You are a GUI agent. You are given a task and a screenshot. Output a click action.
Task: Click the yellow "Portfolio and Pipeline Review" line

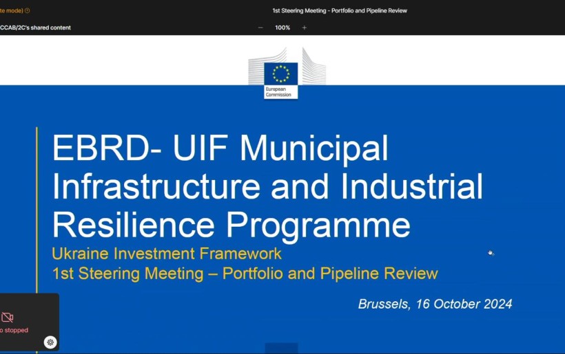(x=245, y=273)
